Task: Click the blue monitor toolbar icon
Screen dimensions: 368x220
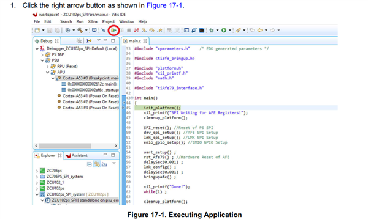Action: tap(94, 30)
